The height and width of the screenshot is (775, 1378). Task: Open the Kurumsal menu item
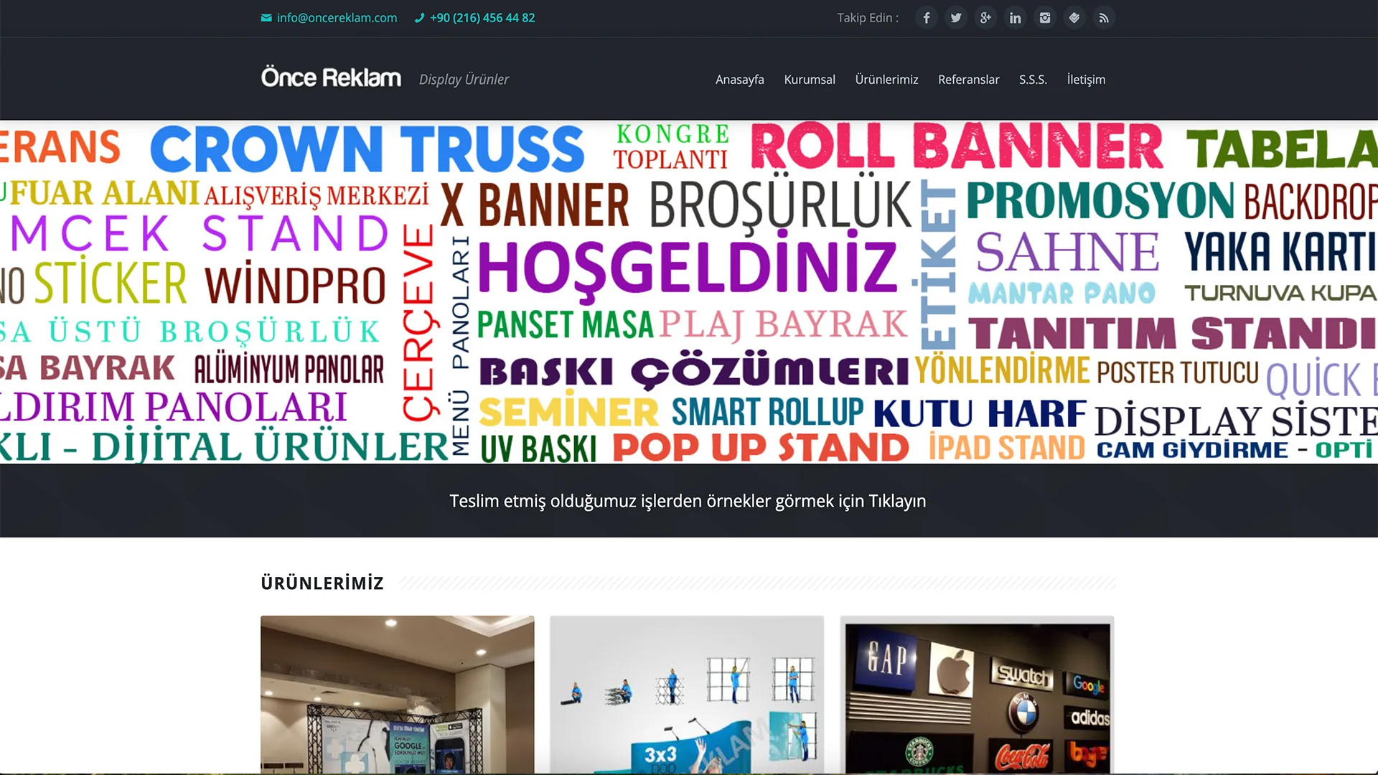click(810, 80)
